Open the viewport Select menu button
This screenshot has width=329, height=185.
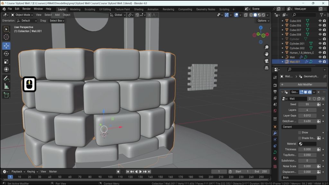pos(48,15)
